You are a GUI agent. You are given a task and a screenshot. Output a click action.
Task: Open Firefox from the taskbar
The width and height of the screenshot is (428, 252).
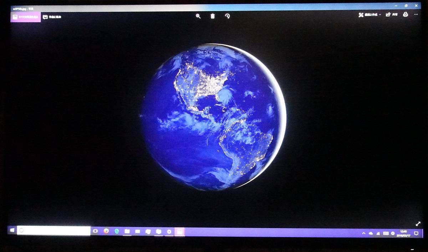[x=106, y=231]
